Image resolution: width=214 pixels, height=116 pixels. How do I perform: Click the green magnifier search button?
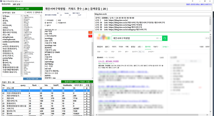click(x=165, y=38)
